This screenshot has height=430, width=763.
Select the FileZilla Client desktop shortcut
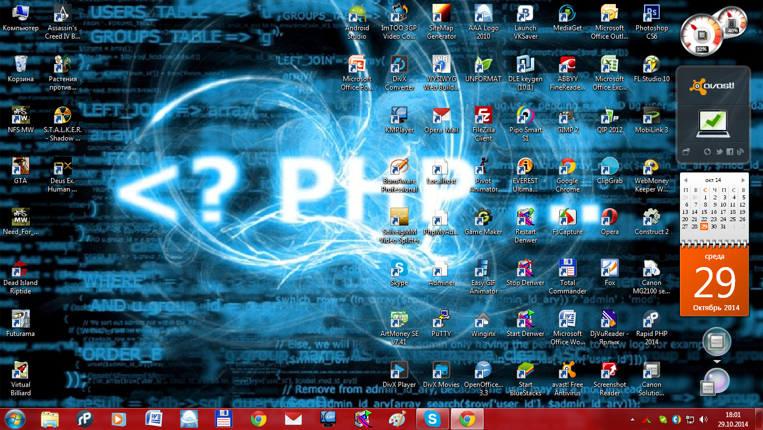483,124
